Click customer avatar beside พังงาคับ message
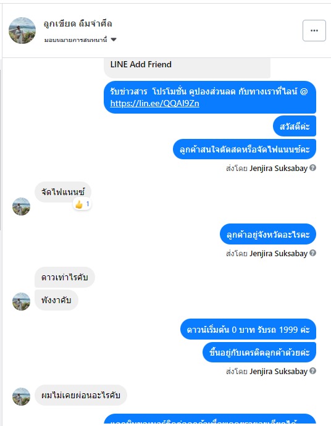The height and width of the screenshot is (426, 331). point(21,301)
